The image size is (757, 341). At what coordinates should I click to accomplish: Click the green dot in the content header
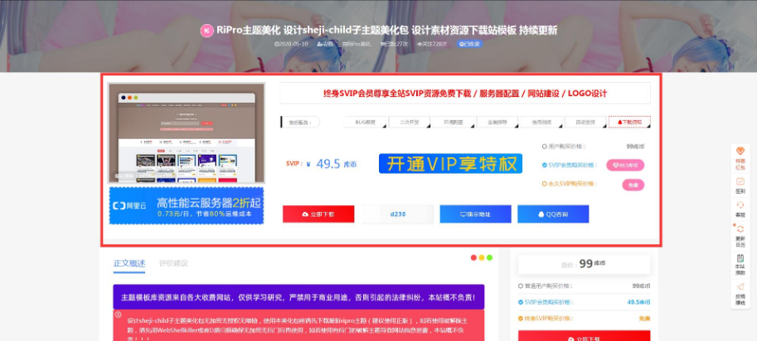click(489, 257)
